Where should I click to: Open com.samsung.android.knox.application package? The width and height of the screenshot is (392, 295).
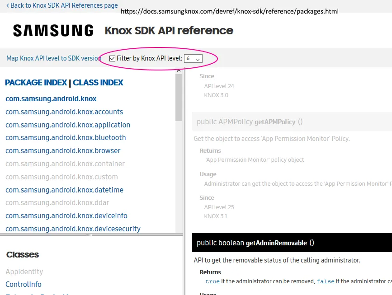coord(68,125)
